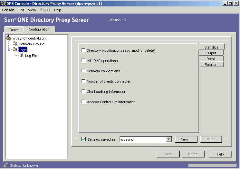Screen dimensions: 240x169
Task: Switch to the Tasks tab
Action: pos(14,30)
